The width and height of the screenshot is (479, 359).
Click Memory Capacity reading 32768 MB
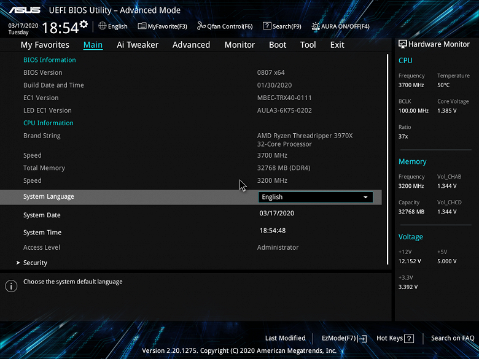click(411, 212)
